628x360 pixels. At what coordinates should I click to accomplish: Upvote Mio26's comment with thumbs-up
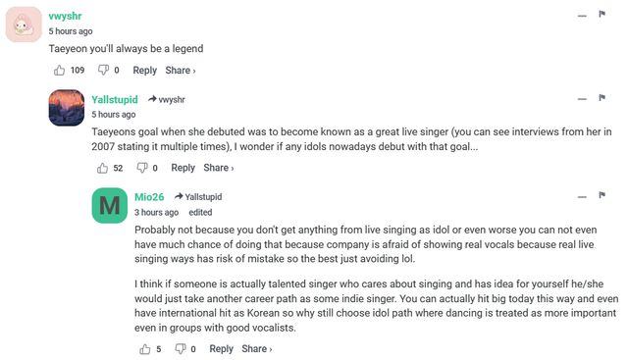pos(144,349)
